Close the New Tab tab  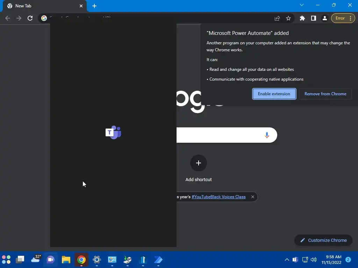[81, 6]
